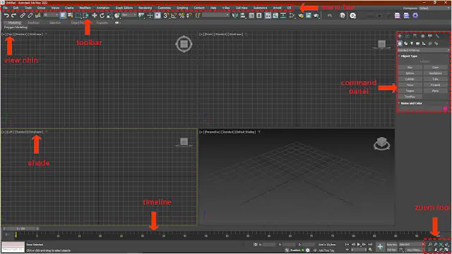
Task: Toggle Auto Key mode
Action: point(392,245)
